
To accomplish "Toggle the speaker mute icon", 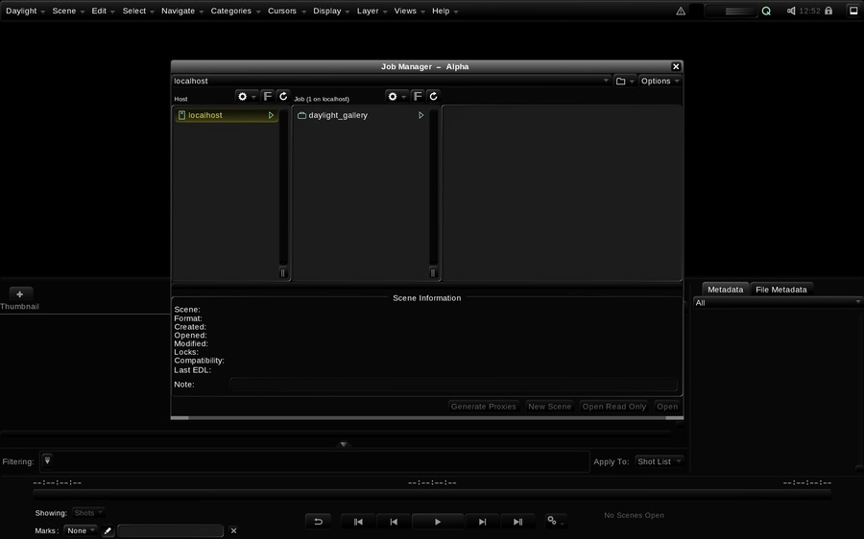I will 791,11.
